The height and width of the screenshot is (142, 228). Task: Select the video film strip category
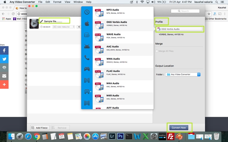tap(87, 80)
